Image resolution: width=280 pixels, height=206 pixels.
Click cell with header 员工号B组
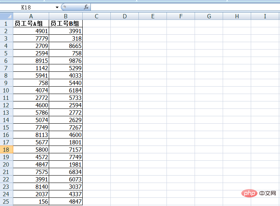(x=66, y=23)
